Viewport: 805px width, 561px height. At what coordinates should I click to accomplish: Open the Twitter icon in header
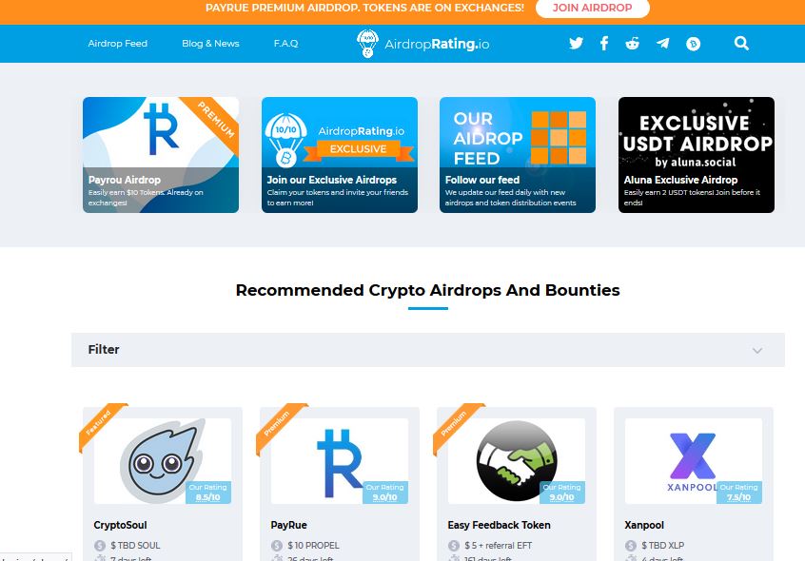tap(576, 43)
